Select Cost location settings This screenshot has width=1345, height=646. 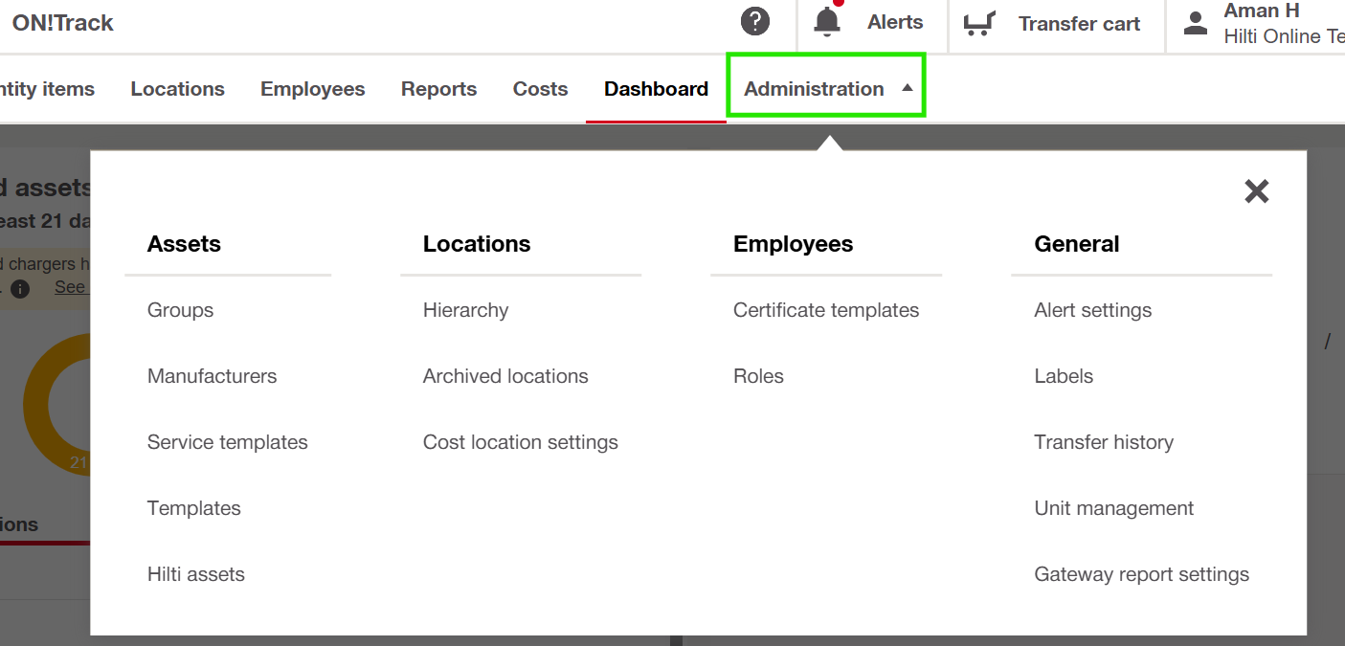pyautogui.click(x=520, y=442)
